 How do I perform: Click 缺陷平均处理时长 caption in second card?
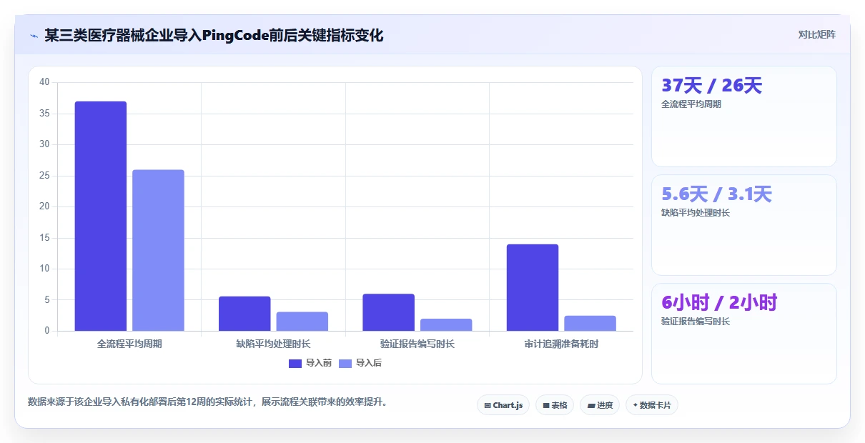pos(696,212)
